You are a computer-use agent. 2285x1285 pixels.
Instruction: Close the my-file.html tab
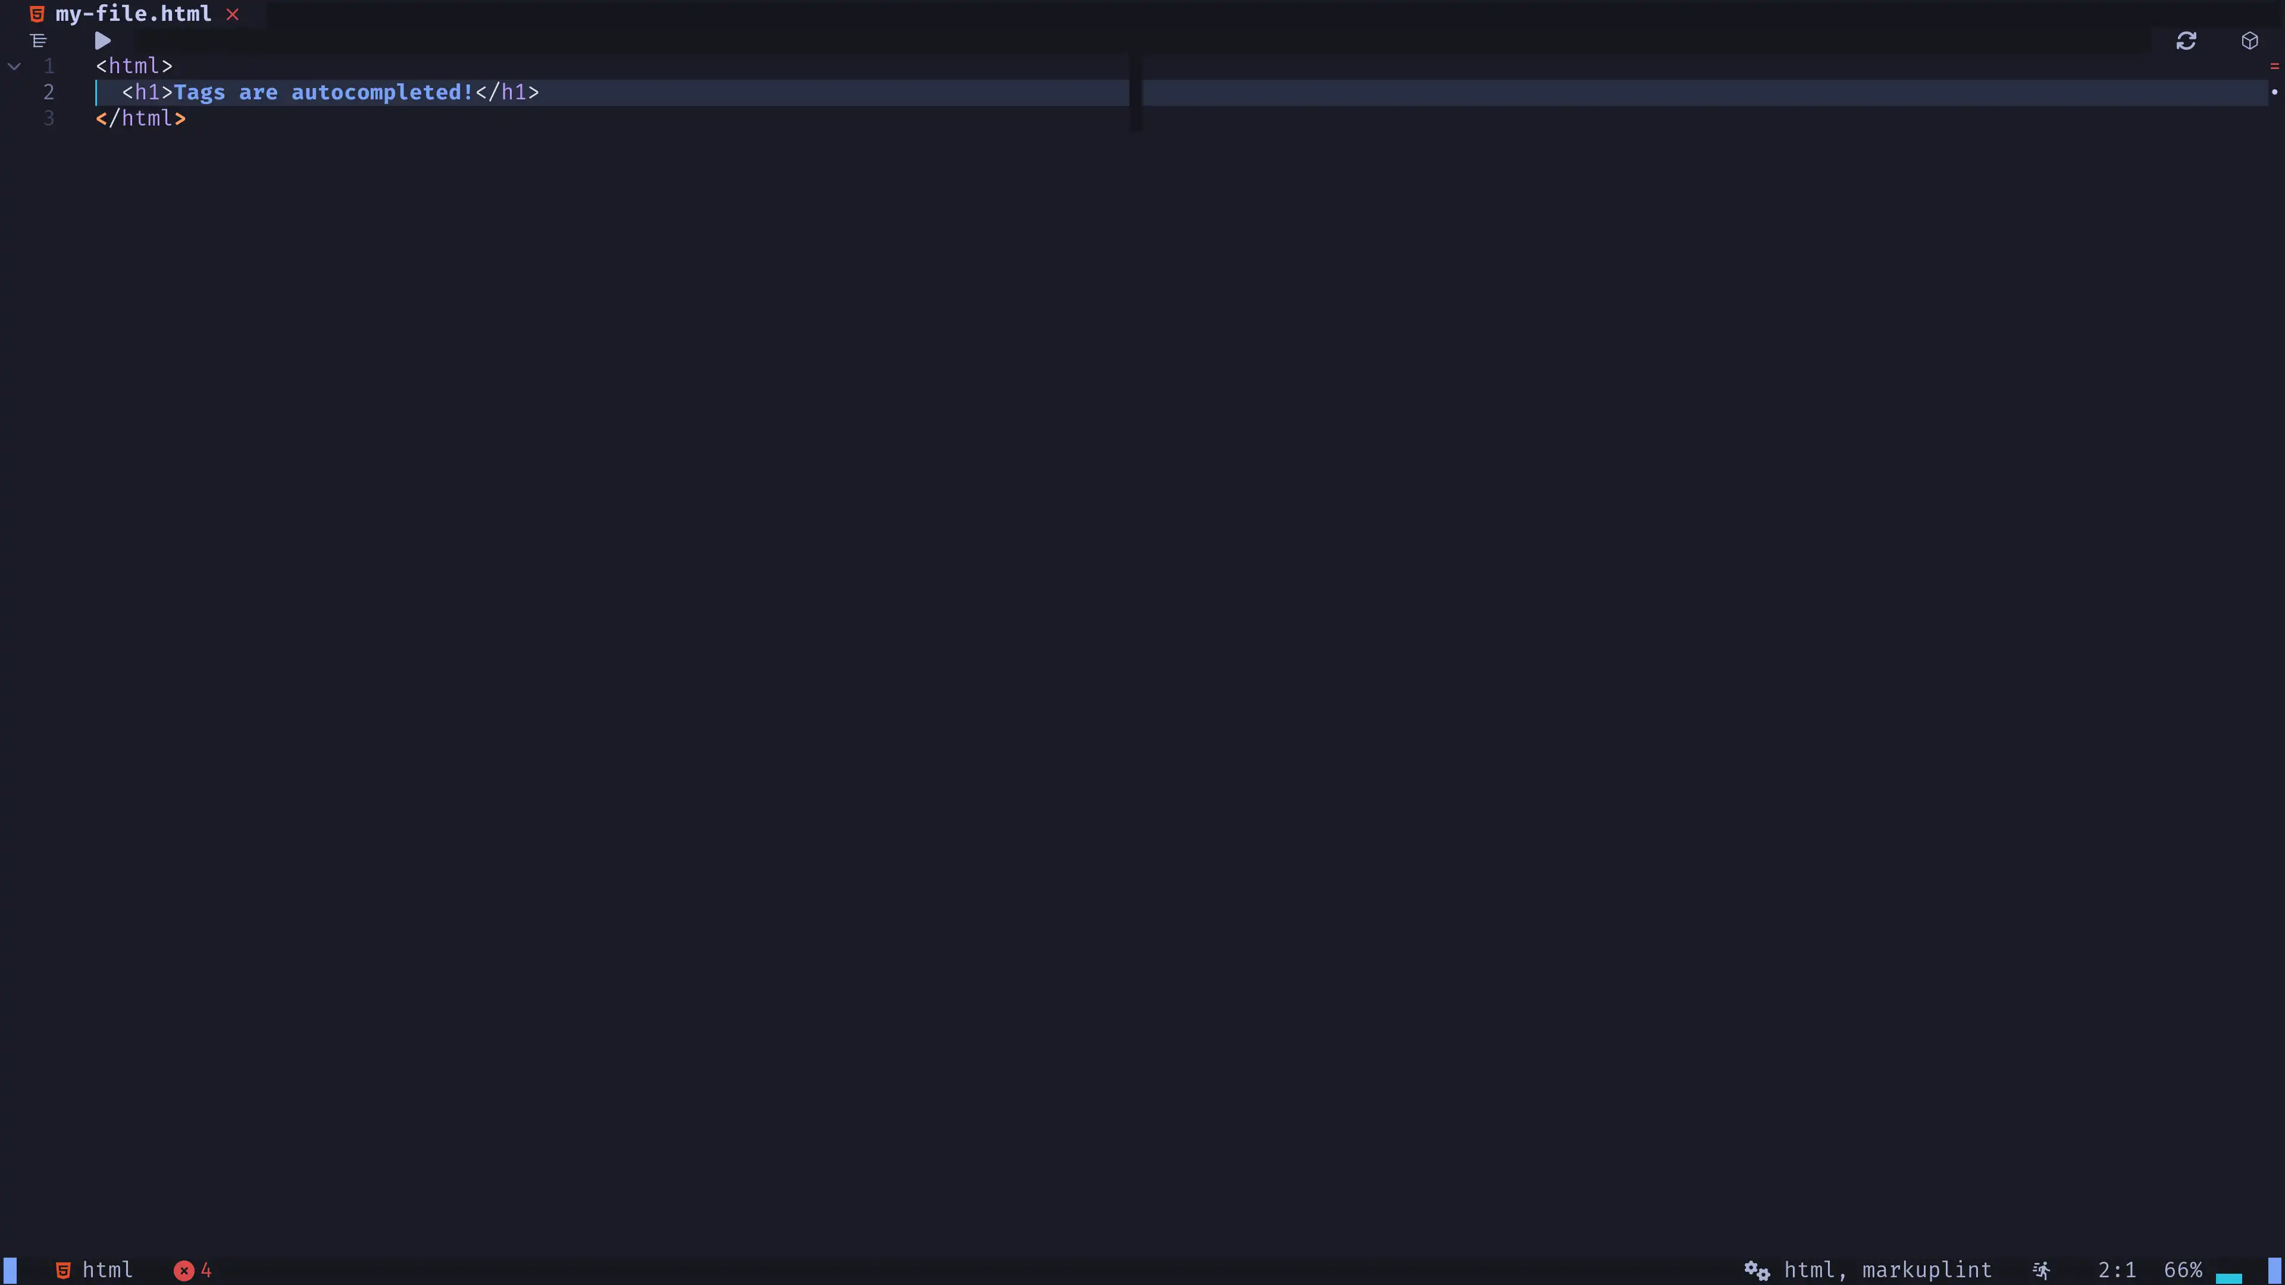pos(233,14)
